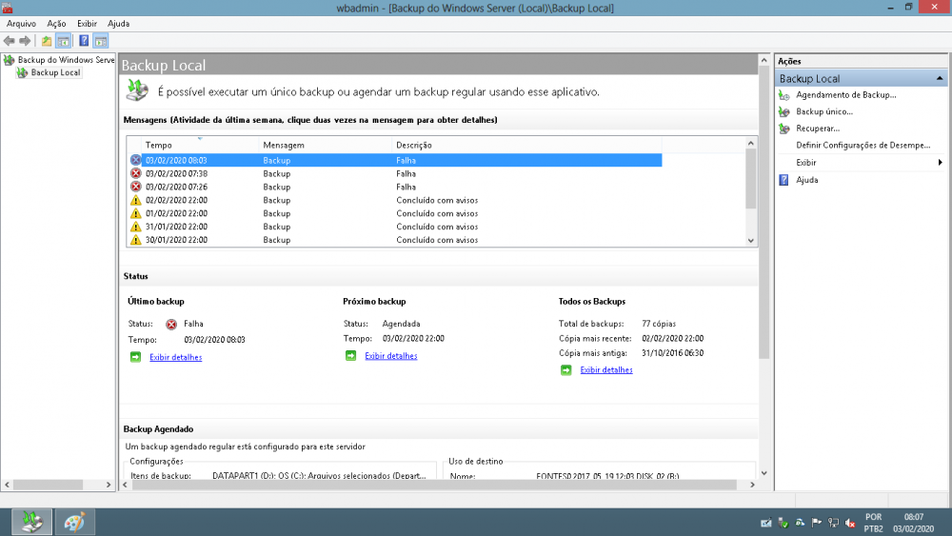Image resolution: width=952 pixels, height=536 pixels.
Task: Click the warning icon of 01/02/2020 22:00 row
Action: point(135,213)
